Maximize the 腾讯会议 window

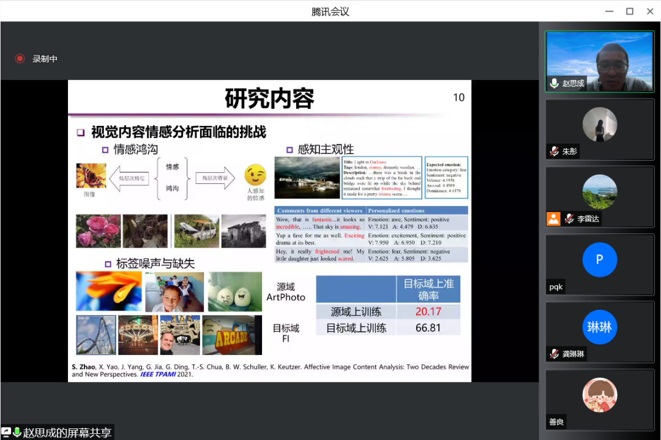(629, 11)
